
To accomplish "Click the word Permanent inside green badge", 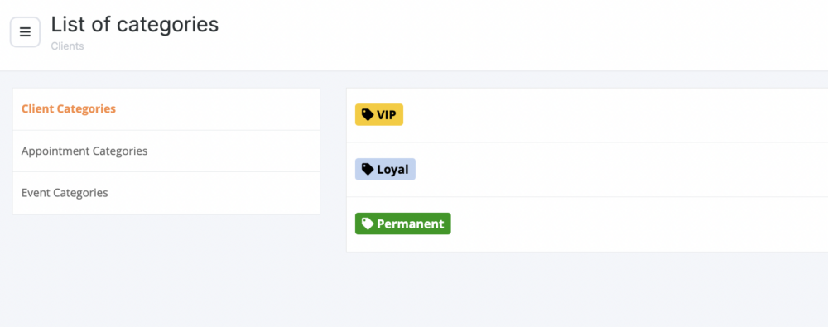I will 411,224.
